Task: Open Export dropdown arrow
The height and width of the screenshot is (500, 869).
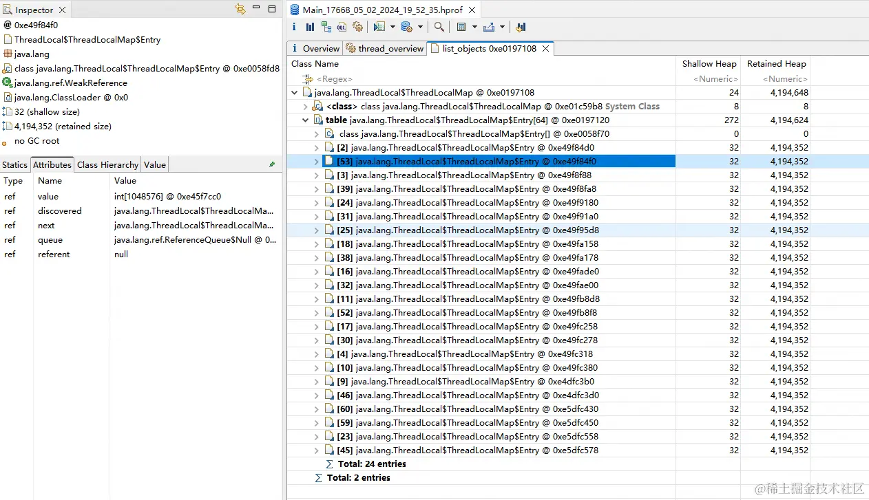Action: (501, 27)
